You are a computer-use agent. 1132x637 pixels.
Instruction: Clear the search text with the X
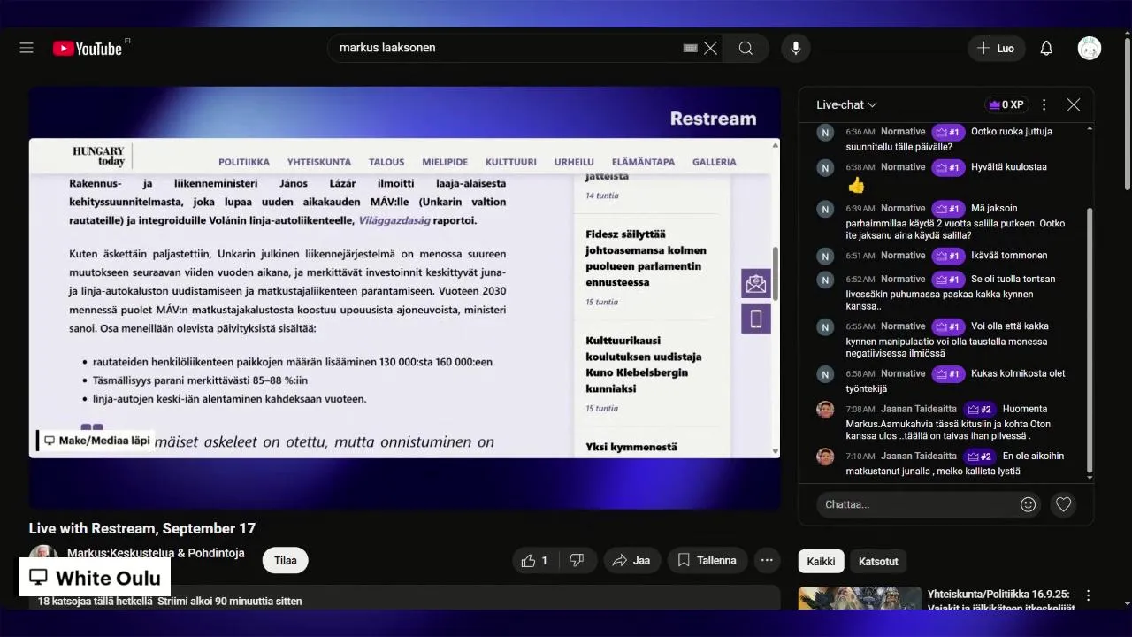(710, 48)
